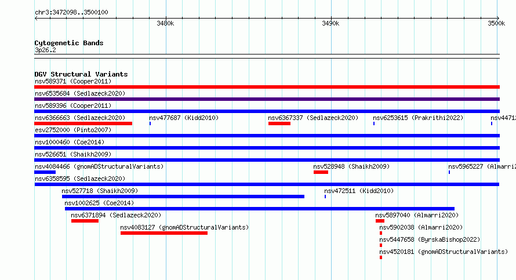Screen dimensions: 516x280
Task: Click the nsv589371 (Cooper2011) red variant bar
Action: (x=267, y=87)
